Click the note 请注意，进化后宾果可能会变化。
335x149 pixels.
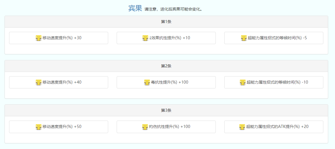click(x=173, y=9)
